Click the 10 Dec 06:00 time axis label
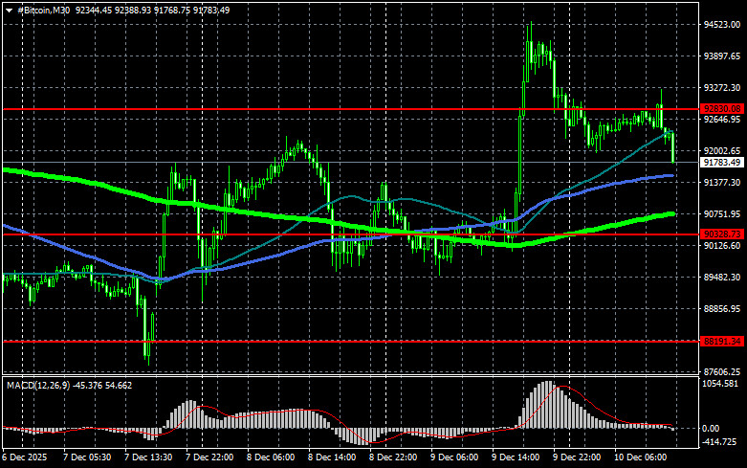Screen dimensions: 747x468 (x=641, y=457)
